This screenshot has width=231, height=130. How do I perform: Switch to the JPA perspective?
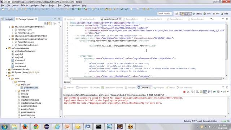216,14
